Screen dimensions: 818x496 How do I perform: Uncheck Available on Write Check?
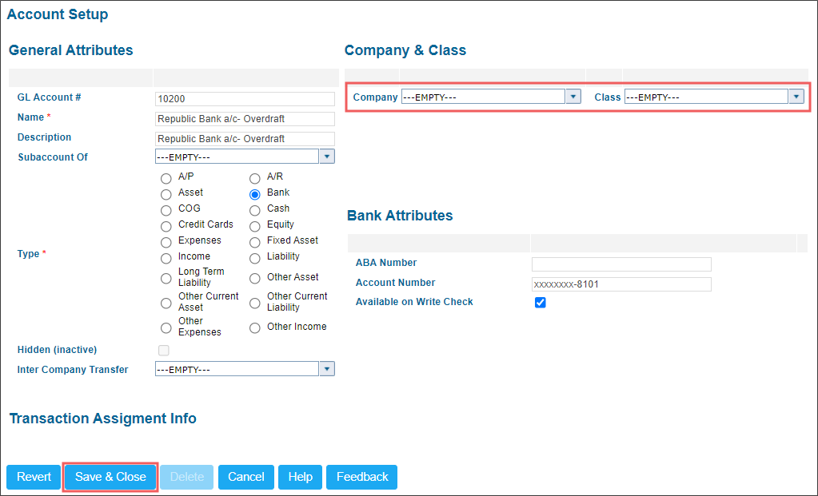point(541,302)
